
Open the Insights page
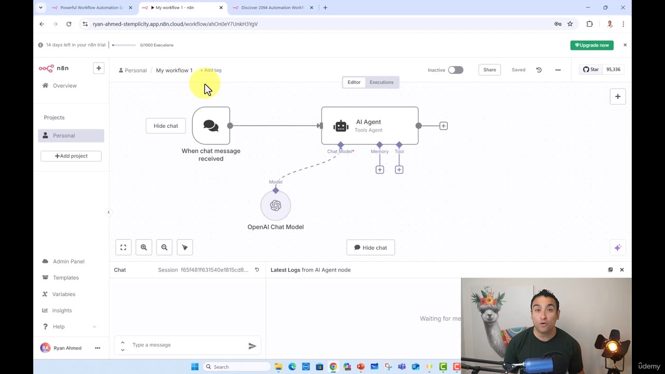click(62, 311)
